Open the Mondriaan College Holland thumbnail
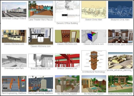134x96 pixels. tap(14, 10)
